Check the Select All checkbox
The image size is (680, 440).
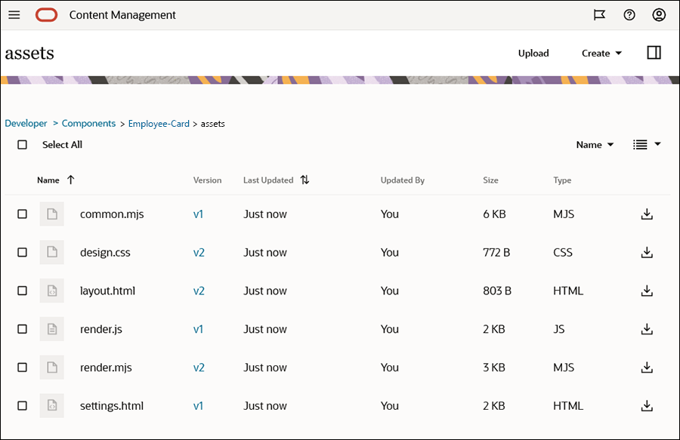[x=23, y=145]
